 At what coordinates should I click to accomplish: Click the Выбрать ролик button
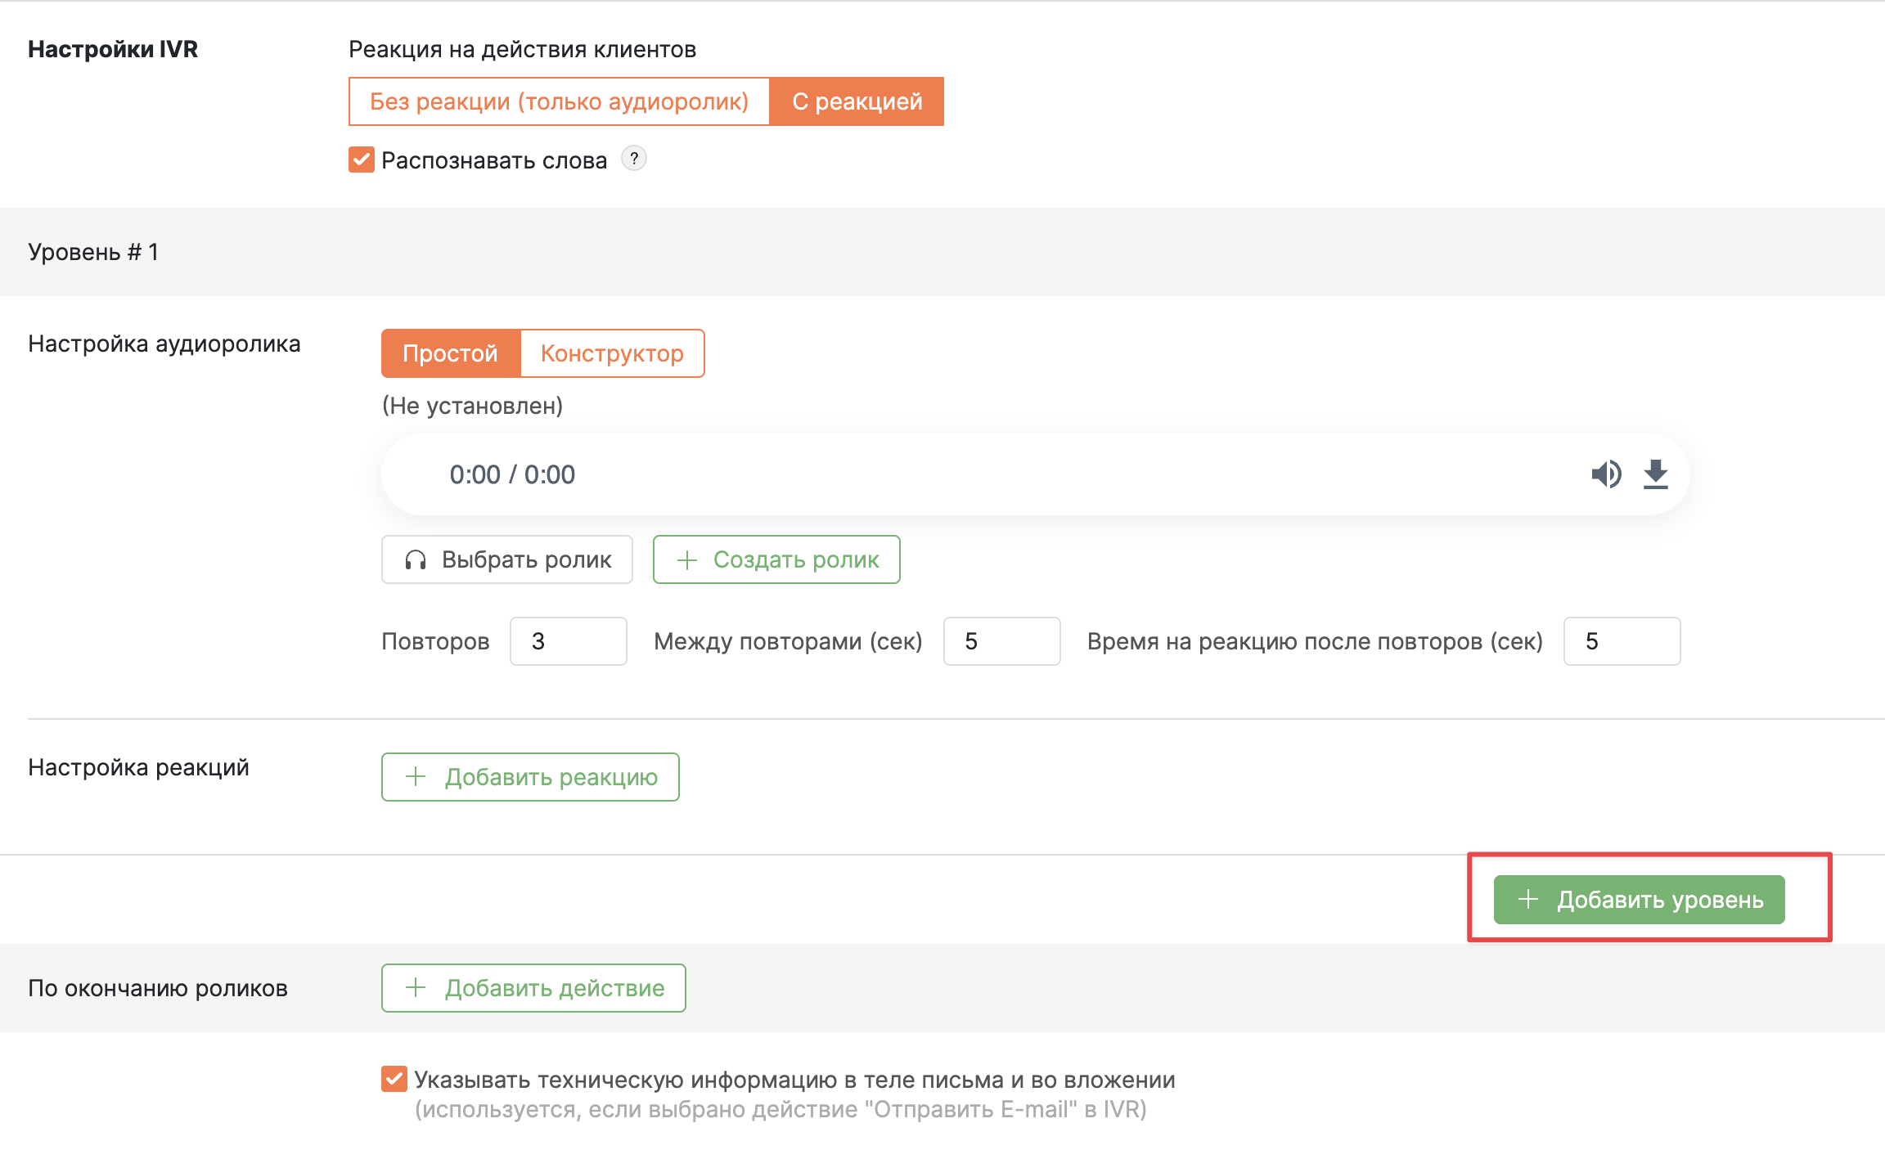507,559
